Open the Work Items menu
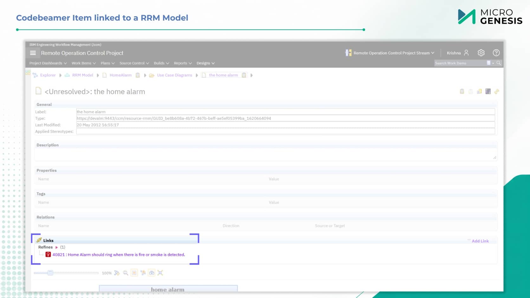The width and height of the screenshot is (530, 298). (x=84, y=63)
